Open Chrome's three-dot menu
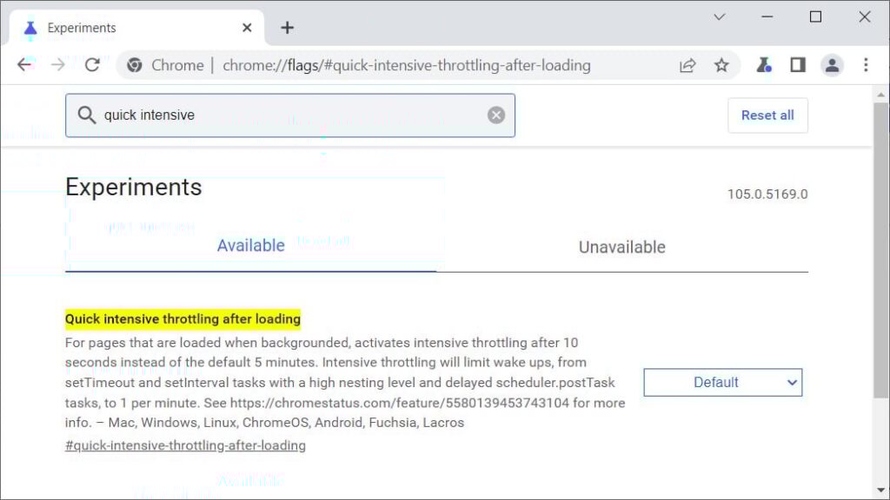This screenshot has height=500, width=890. click(x=866, y=64)
